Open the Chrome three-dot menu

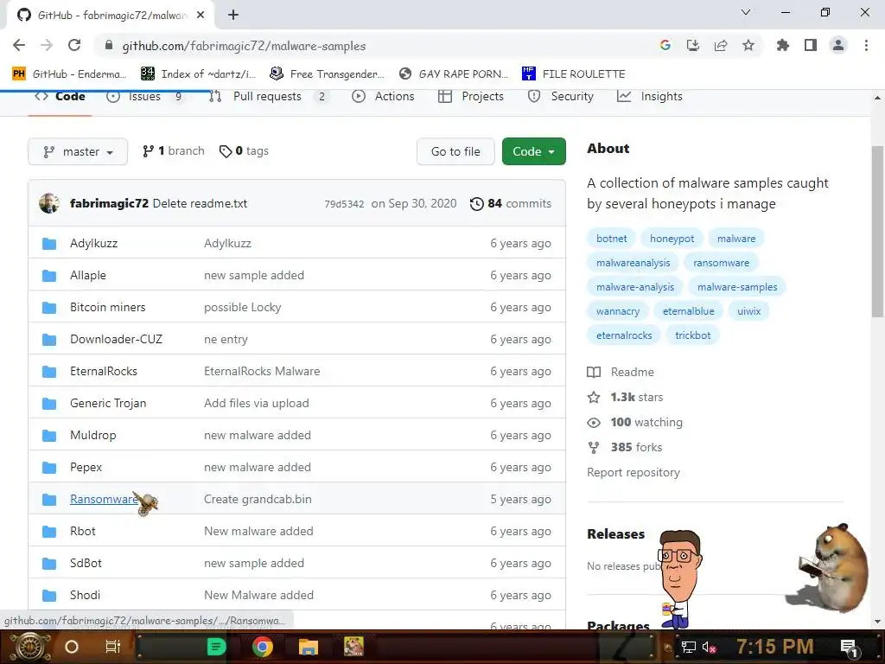click(866, 45)
